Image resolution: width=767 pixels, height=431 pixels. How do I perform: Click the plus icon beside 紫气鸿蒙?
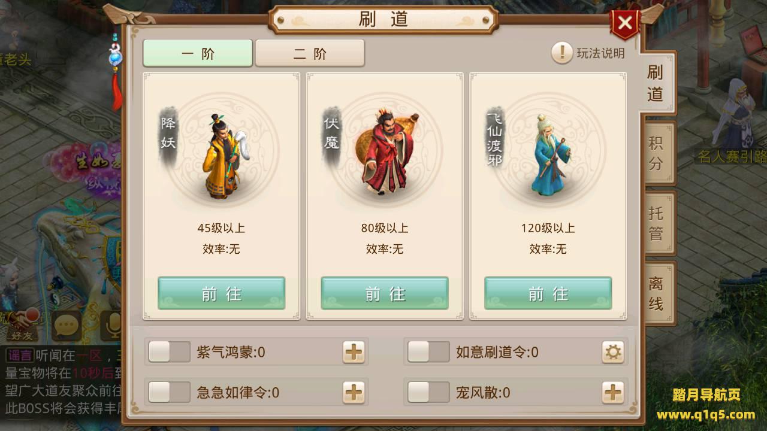click(354, 352)
